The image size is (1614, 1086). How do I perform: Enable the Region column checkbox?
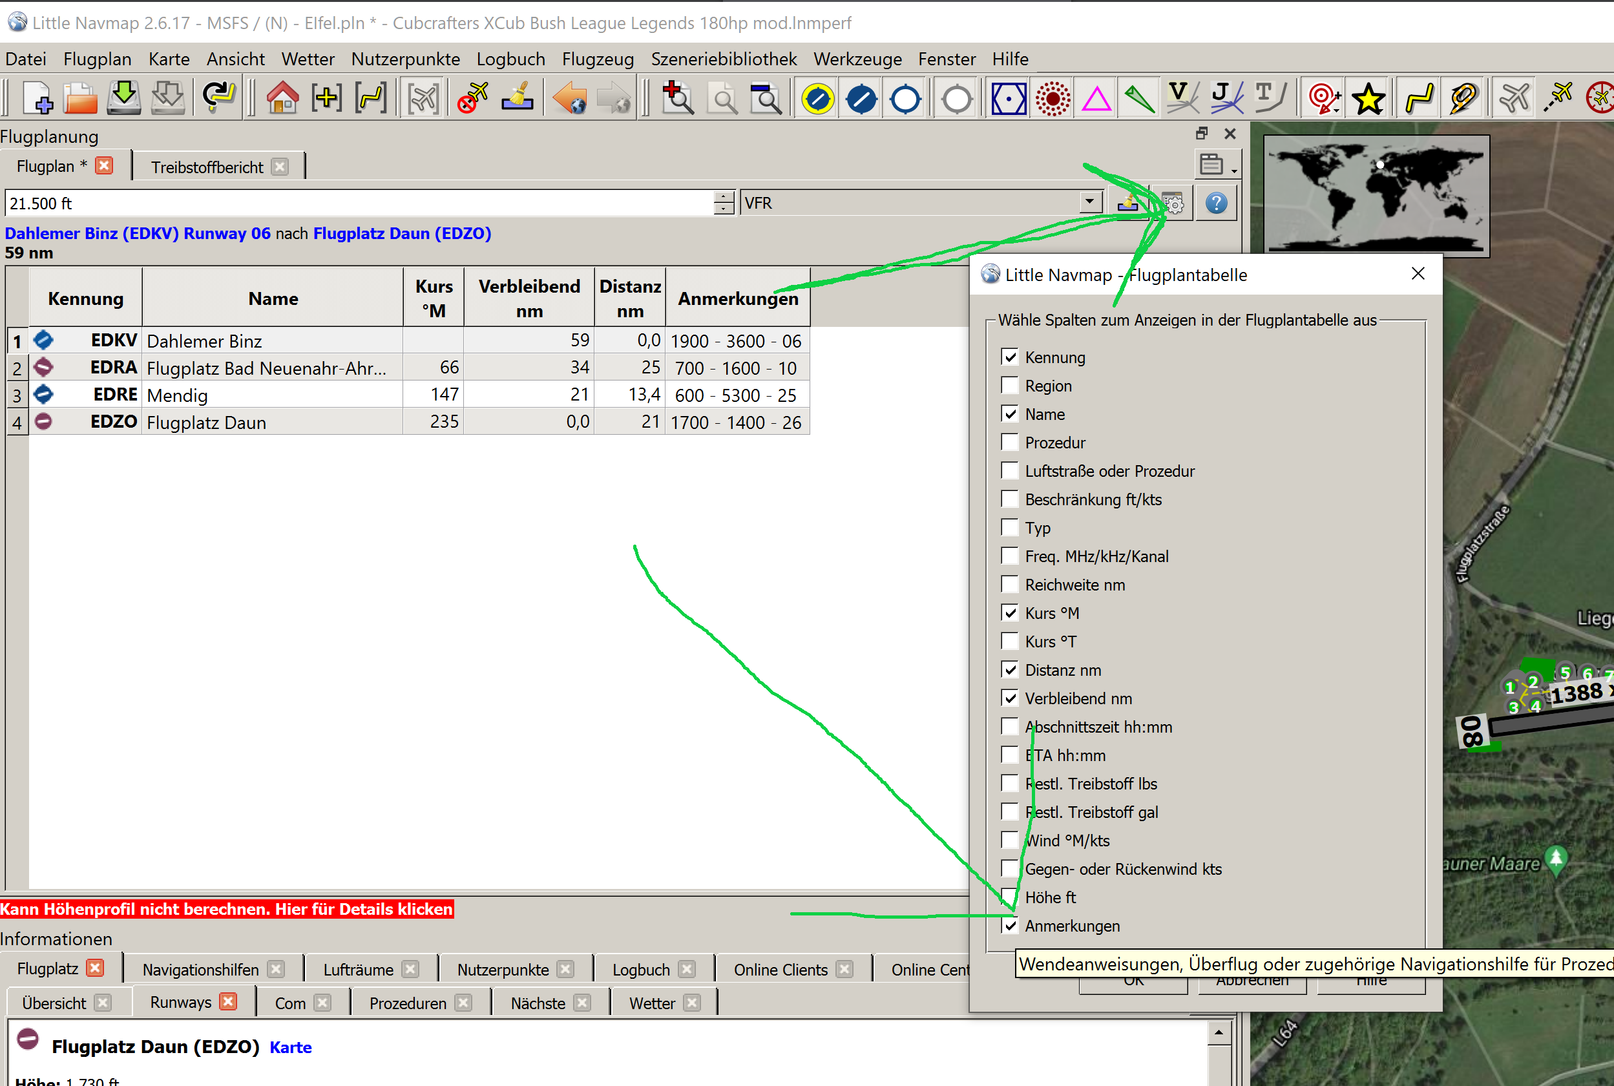pyautogui.click(x=1010, y=386)
